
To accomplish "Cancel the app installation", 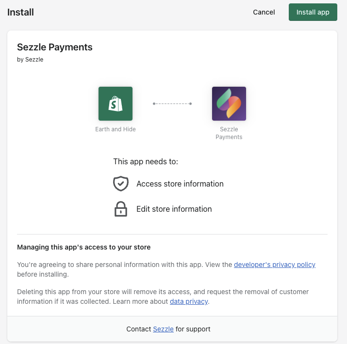I will click(x=264, y=12).
